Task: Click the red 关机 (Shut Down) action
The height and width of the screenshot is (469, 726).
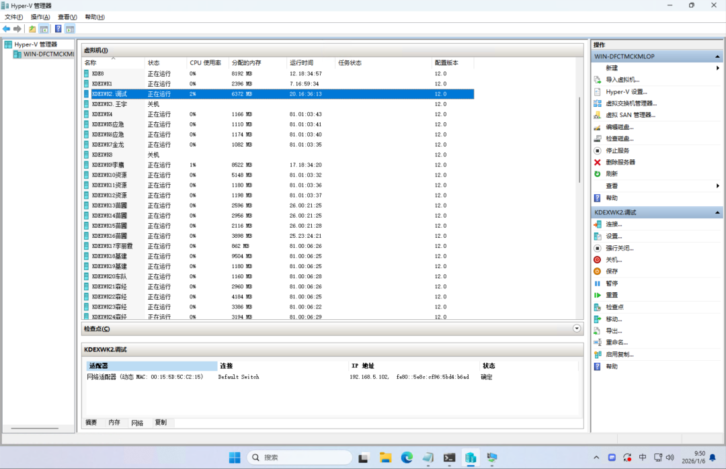Action: (x=598, y=260)
